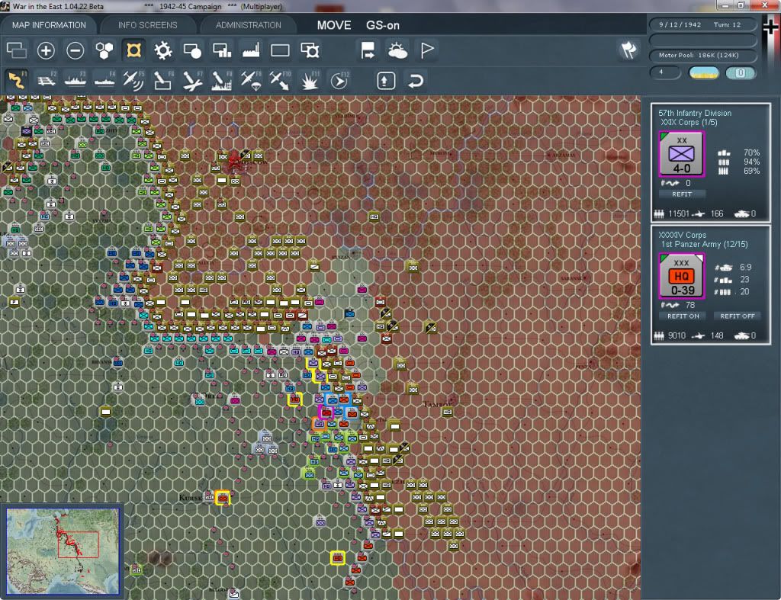This screenshot has width=781, height=600.
Task: Click the field showing 4
Action: [665, 72]
